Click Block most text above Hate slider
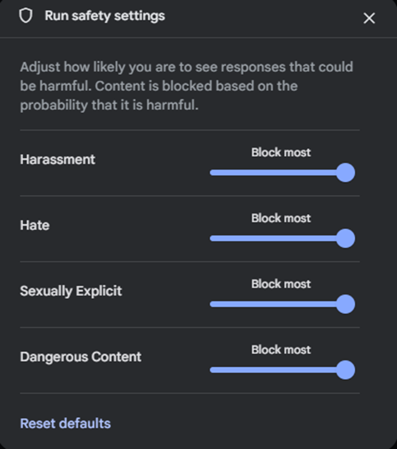The height and width of the screenshot is (449, 397). [281, 218]
